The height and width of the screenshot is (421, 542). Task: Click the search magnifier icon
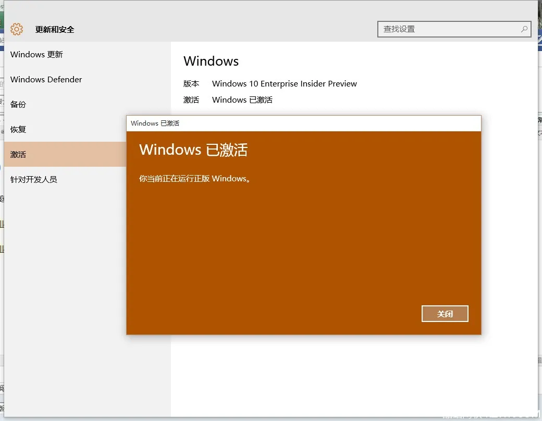click(x=524, y=29)
